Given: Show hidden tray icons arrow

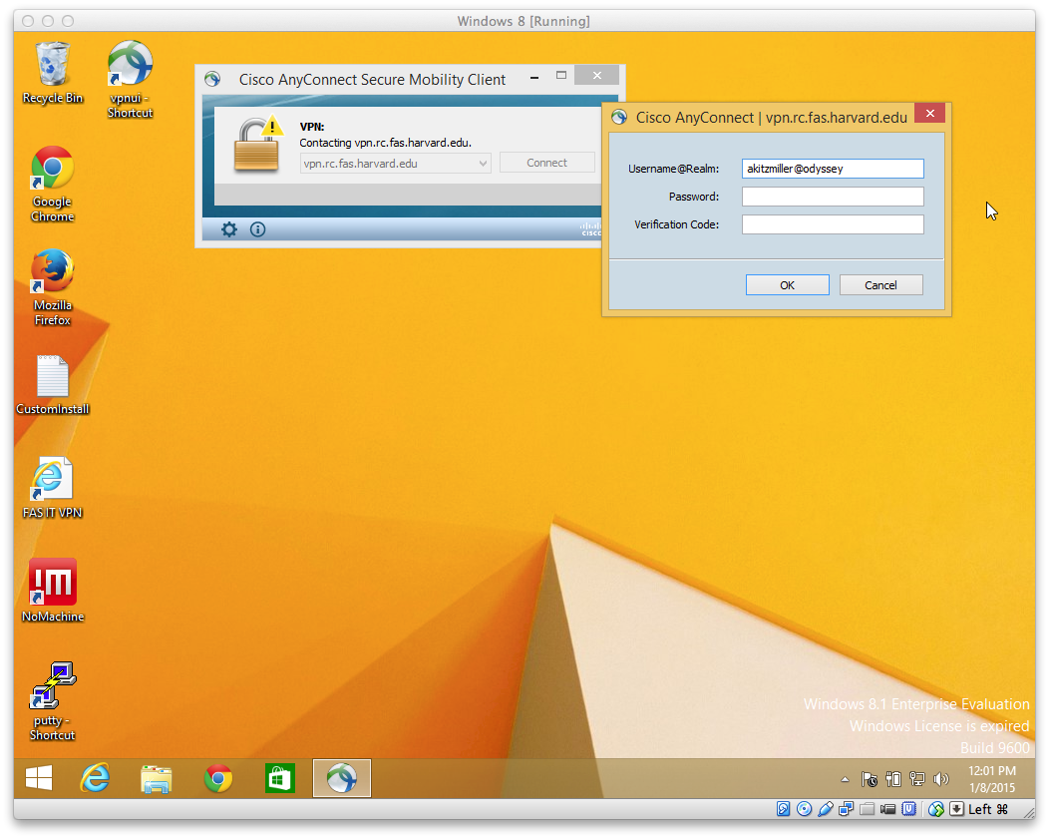Looking at the screenshot, I should [845, 779].
